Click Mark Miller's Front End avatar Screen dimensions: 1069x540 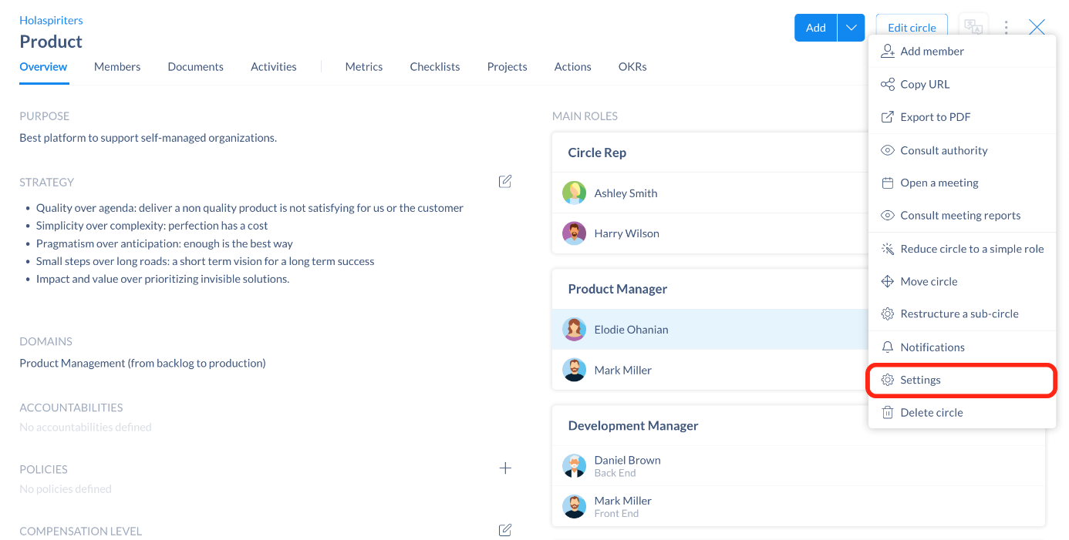pyautogui.click(x=574, y=506)
